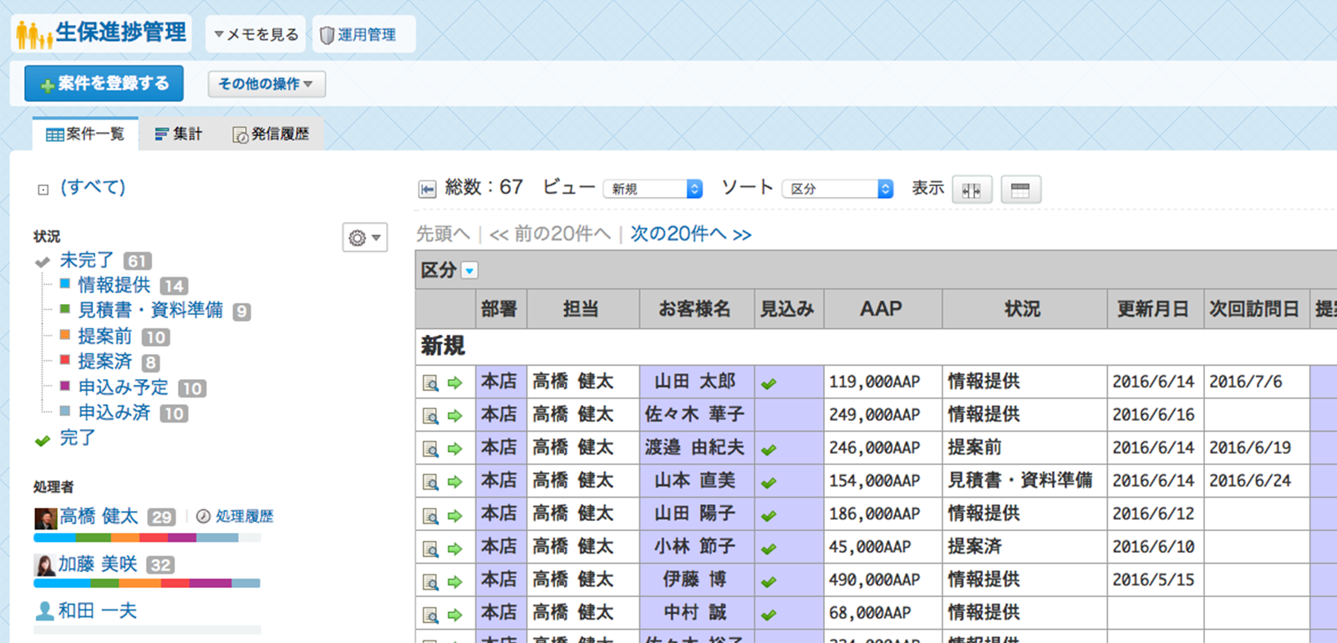
Task: Open 処理履歴 clock icon for 高橋 健太
Action: pos(203,517)
